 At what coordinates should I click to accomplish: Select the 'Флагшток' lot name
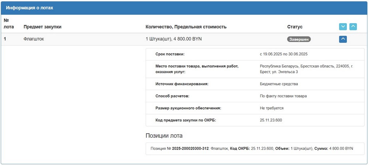(34, 39)
